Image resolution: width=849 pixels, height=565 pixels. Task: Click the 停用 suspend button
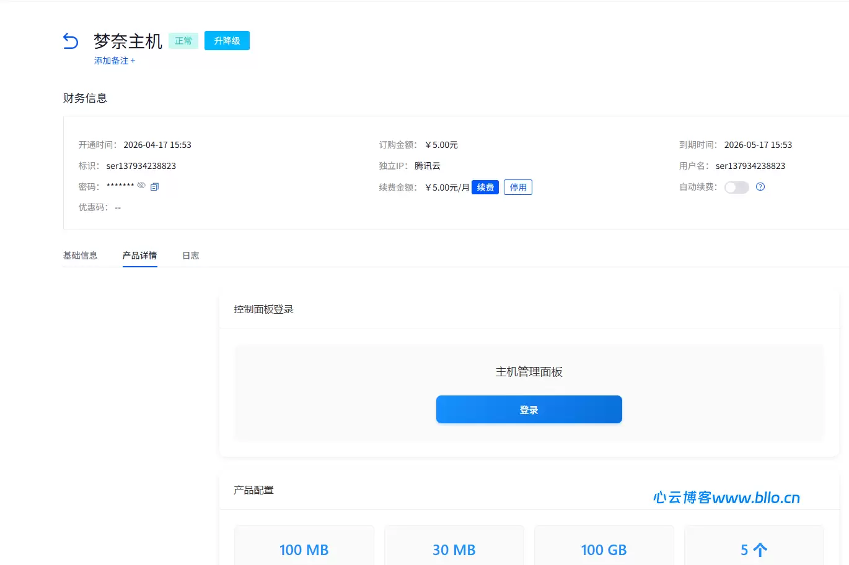click(x=517, y=188)
